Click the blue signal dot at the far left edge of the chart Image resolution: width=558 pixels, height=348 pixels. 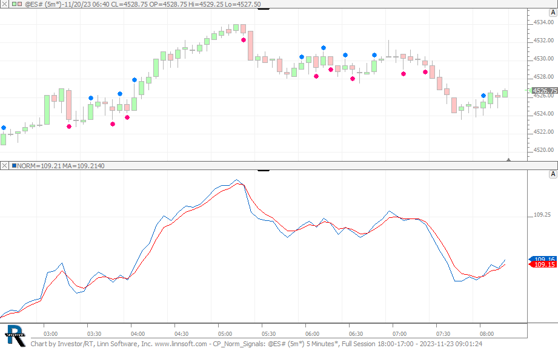(x=4, y=128)
